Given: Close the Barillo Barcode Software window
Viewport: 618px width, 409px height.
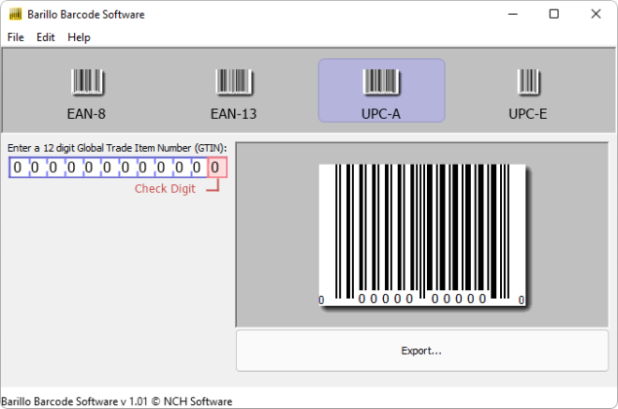Looking at the screenshot, I should pyautogui.click(x=596, y=15).
